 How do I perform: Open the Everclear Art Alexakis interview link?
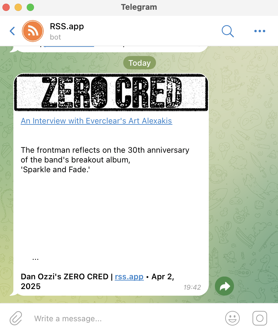[96, 121]
